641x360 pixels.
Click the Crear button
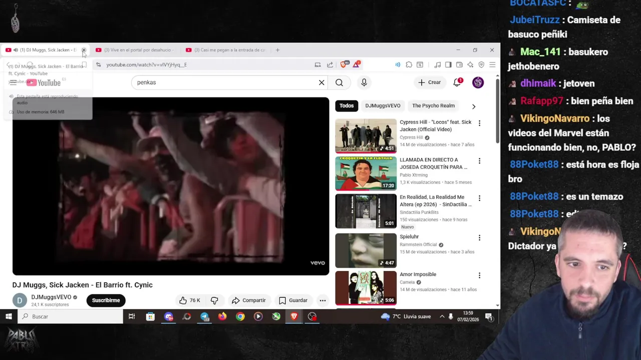pyautogui.click(x=430, y=82)
